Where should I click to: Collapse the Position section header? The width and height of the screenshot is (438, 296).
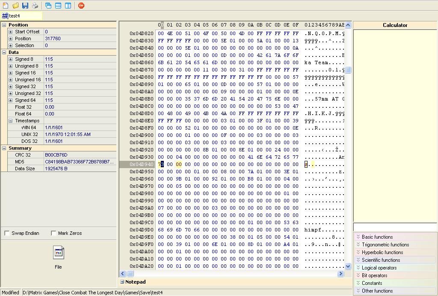click(4, 25)
